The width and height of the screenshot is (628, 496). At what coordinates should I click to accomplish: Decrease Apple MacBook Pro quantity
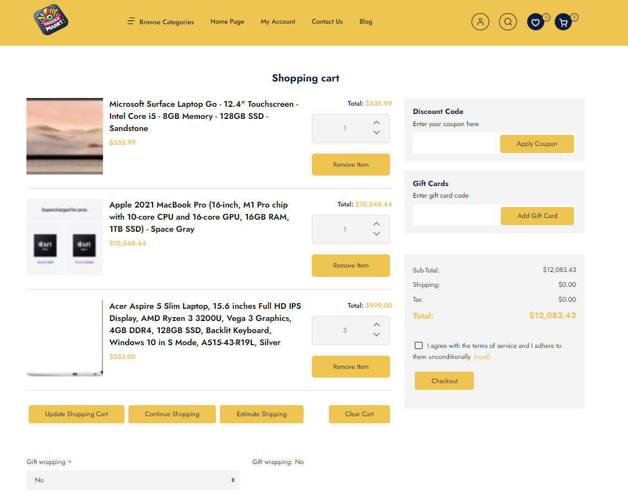tap(376, 234)
